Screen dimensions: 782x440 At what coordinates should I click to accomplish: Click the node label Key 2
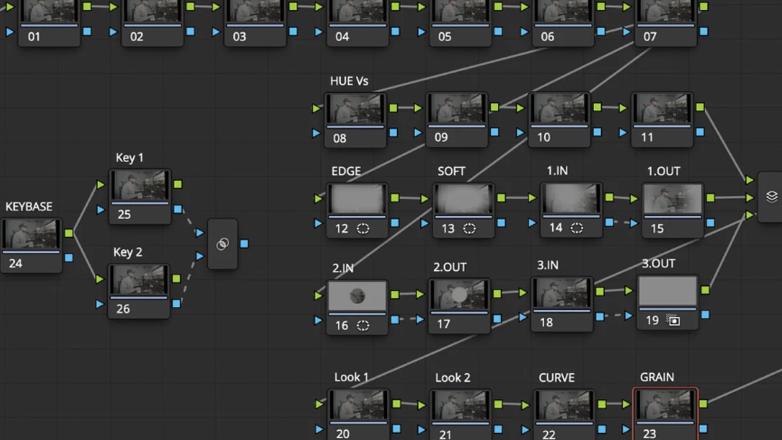coord(128,252)
